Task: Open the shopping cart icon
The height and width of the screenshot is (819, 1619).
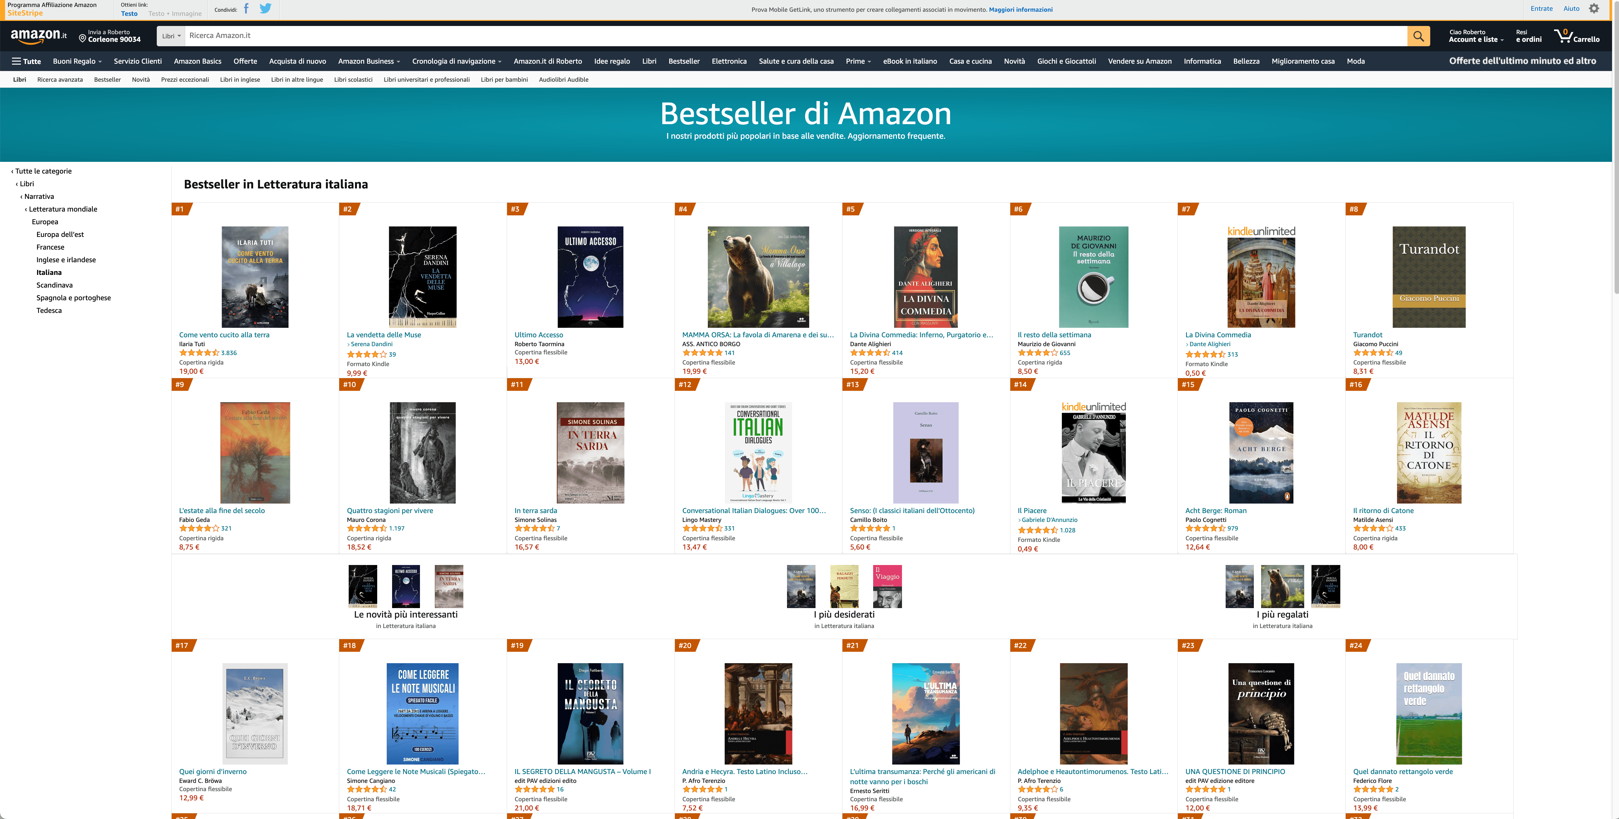Action: (1577, 36)
